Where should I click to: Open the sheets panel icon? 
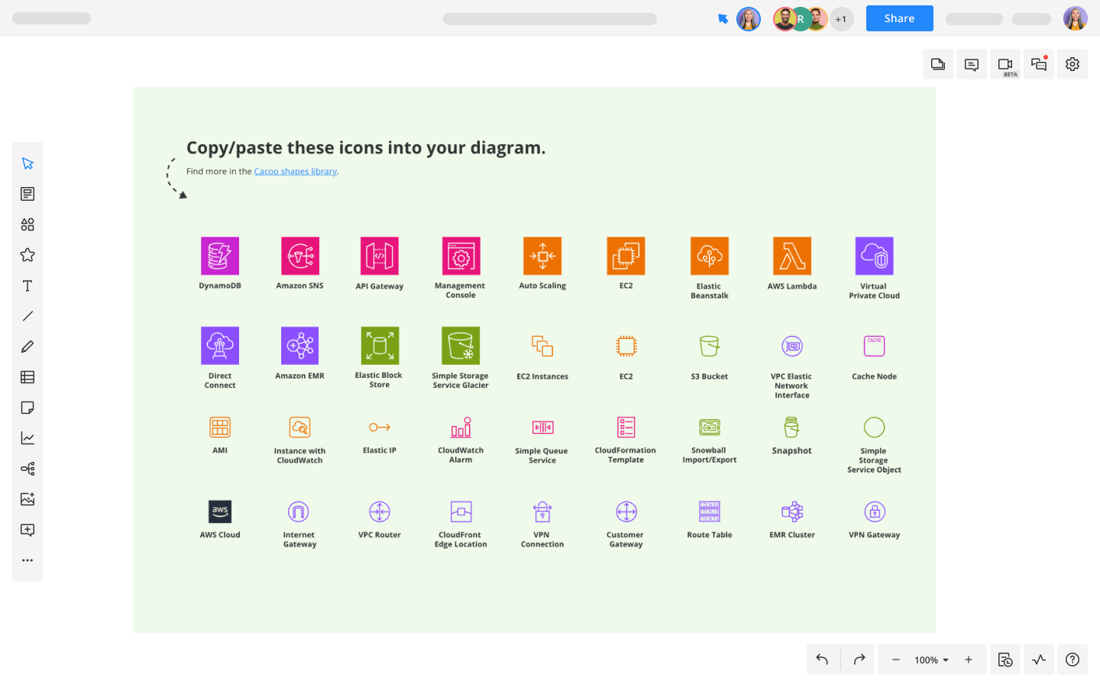pos(938,64)
